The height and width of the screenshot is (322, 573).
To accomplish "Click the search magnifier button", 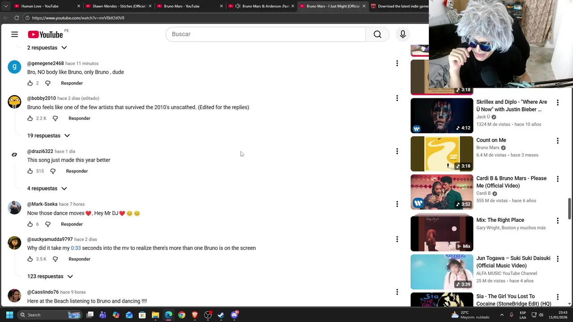I will 377,34.
